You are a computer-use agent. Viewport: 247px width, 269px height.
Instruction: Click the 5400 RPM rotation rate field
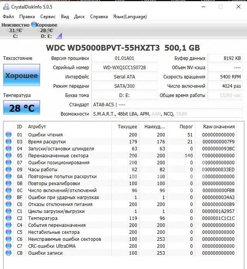point(225,77)
